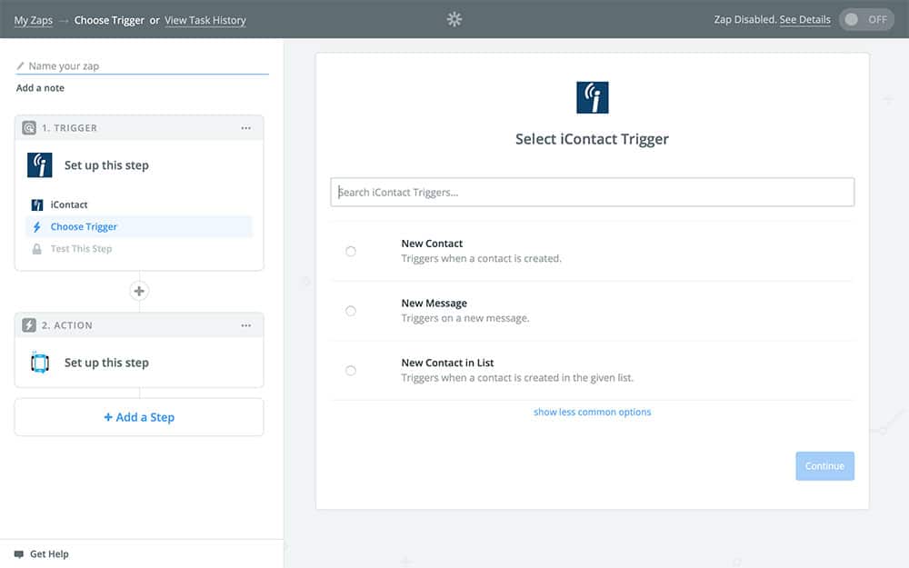Choose the New Contact in List option
The width and height of the screenshot is (909, 568).
351,371
